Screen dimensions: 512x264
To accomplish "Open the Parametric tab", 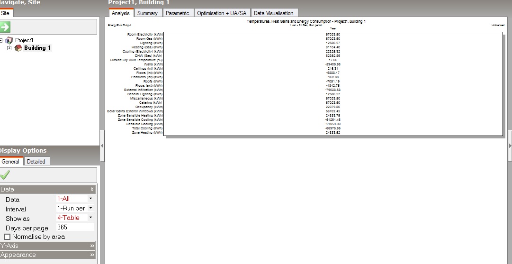I will [177, 13].
